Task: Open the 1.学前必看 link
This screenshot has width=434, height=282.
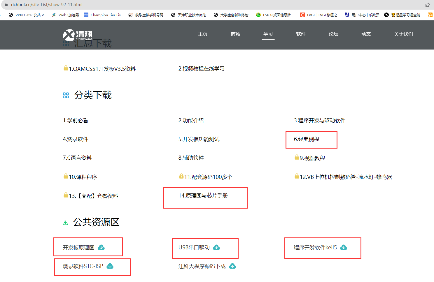Action: [76, 121]
